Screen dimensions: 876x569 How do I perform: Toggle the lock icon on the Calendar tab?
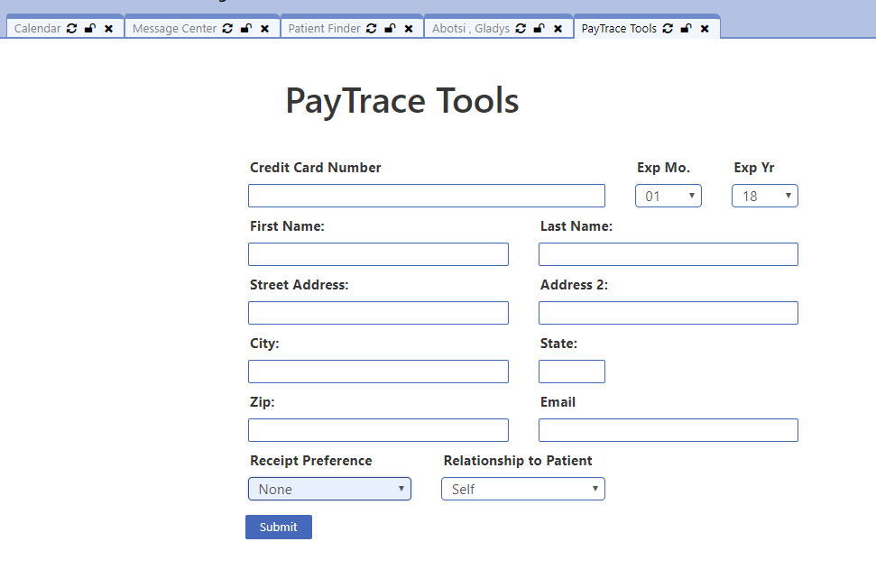click(x=90, y=29)
